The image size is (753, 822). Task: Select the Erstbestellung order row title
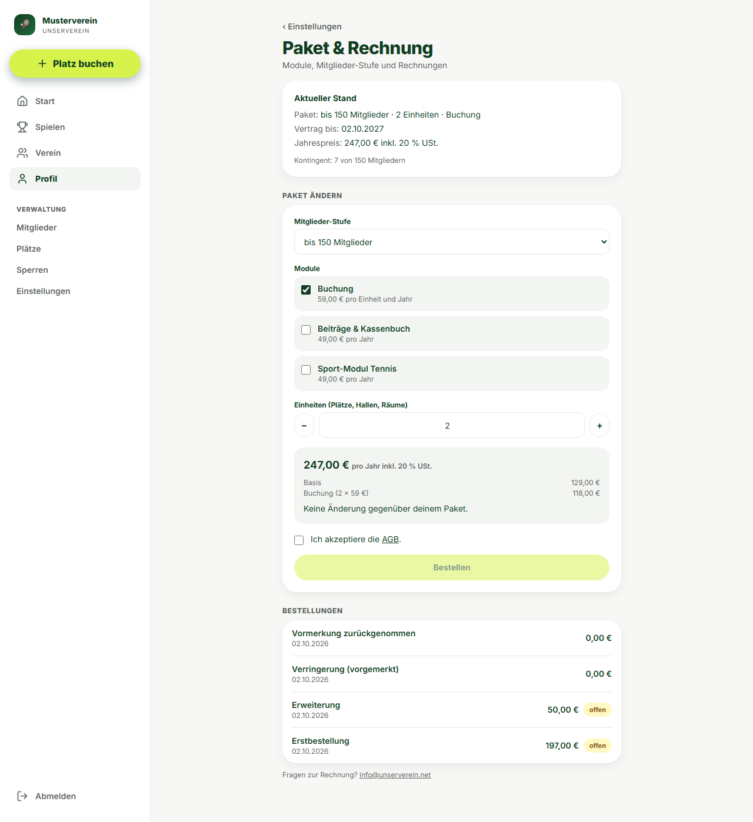click(321, 741)
